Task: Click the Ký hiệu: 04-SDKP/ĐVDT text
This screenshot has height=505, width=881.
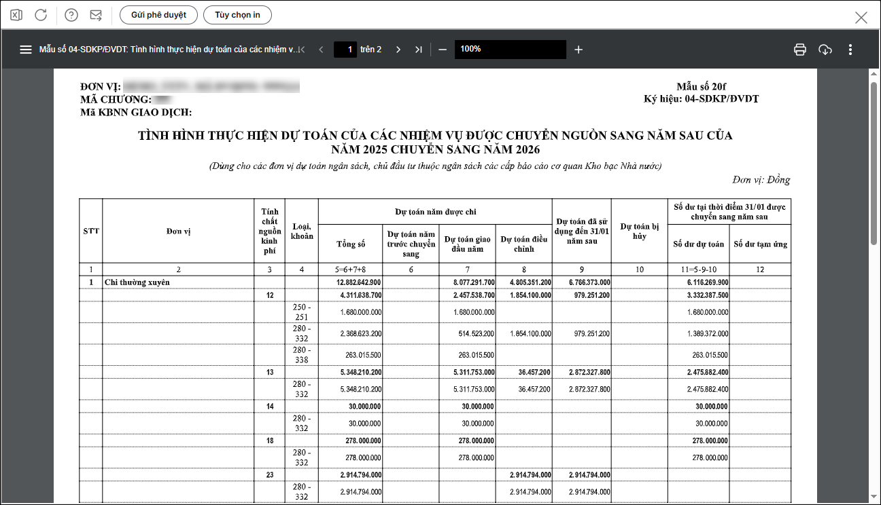Action: click(701, 99)
